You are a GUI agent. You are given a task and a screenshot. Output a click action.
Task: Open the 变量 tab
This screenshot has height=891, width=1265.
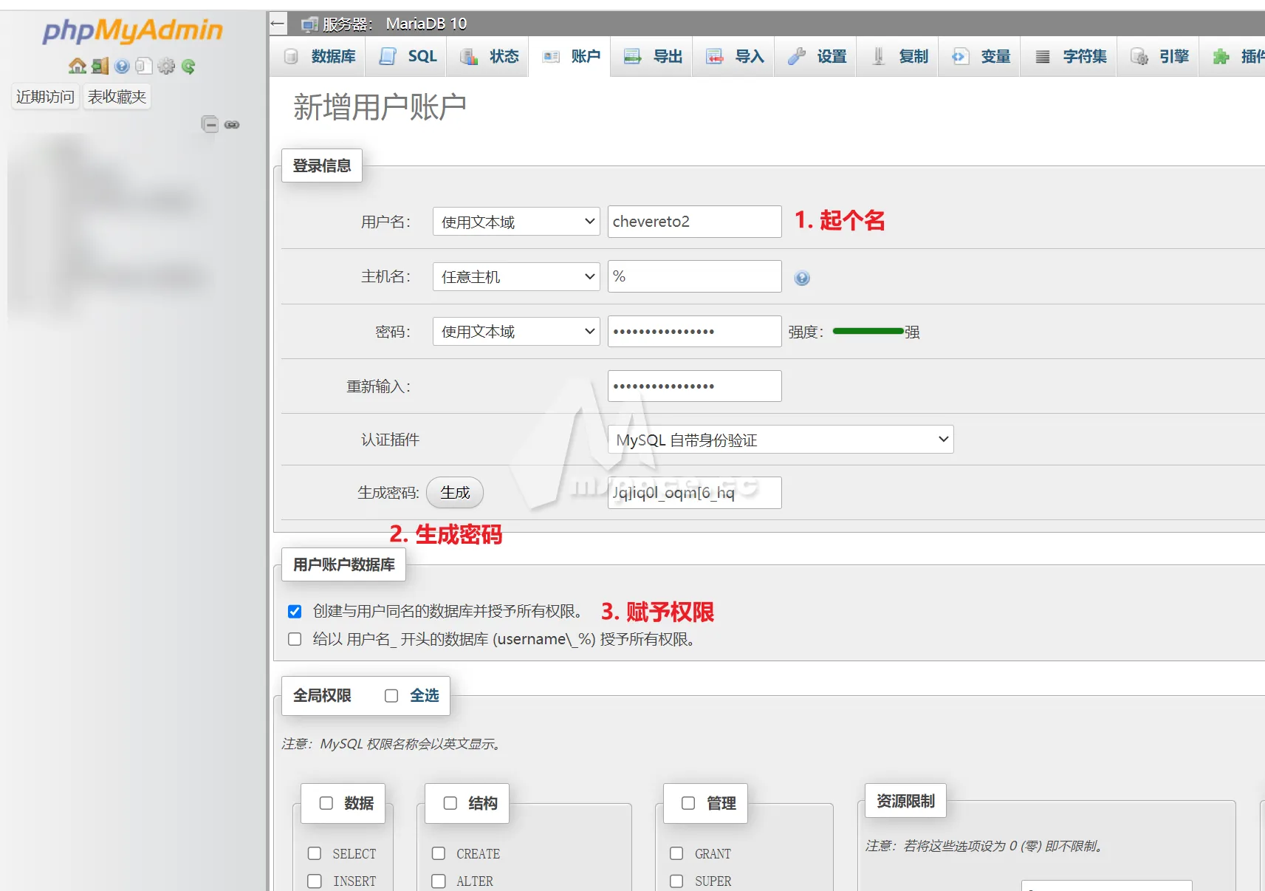coord(980,56)
